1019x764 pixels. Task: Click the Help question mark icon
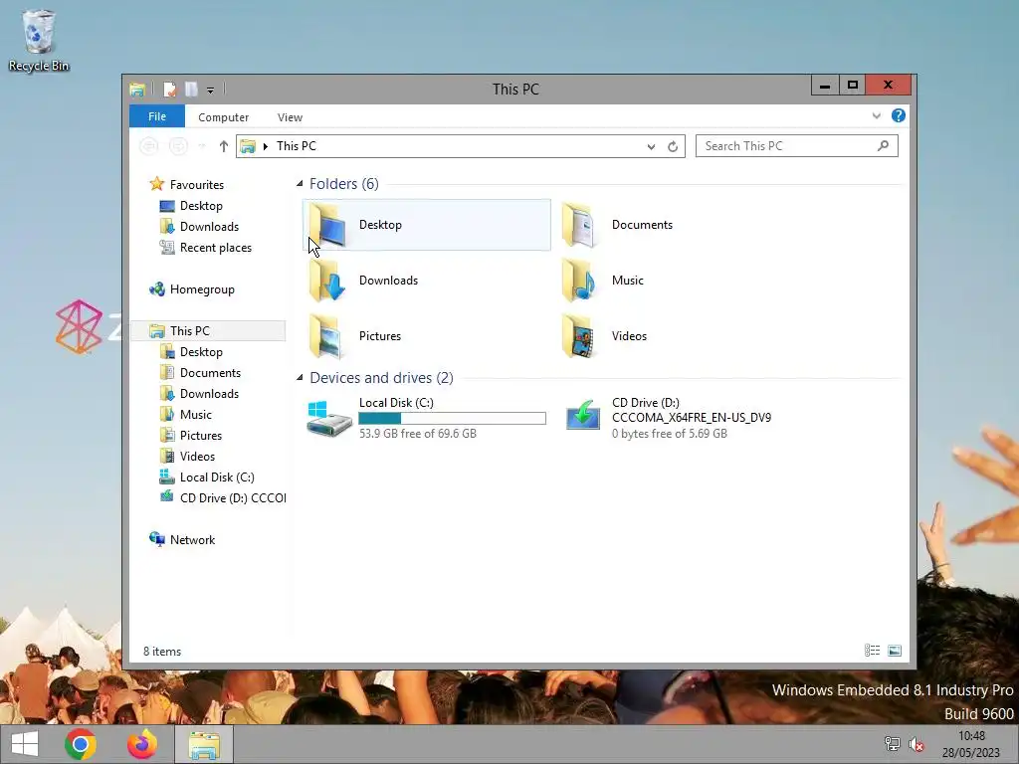coord(899,115)
